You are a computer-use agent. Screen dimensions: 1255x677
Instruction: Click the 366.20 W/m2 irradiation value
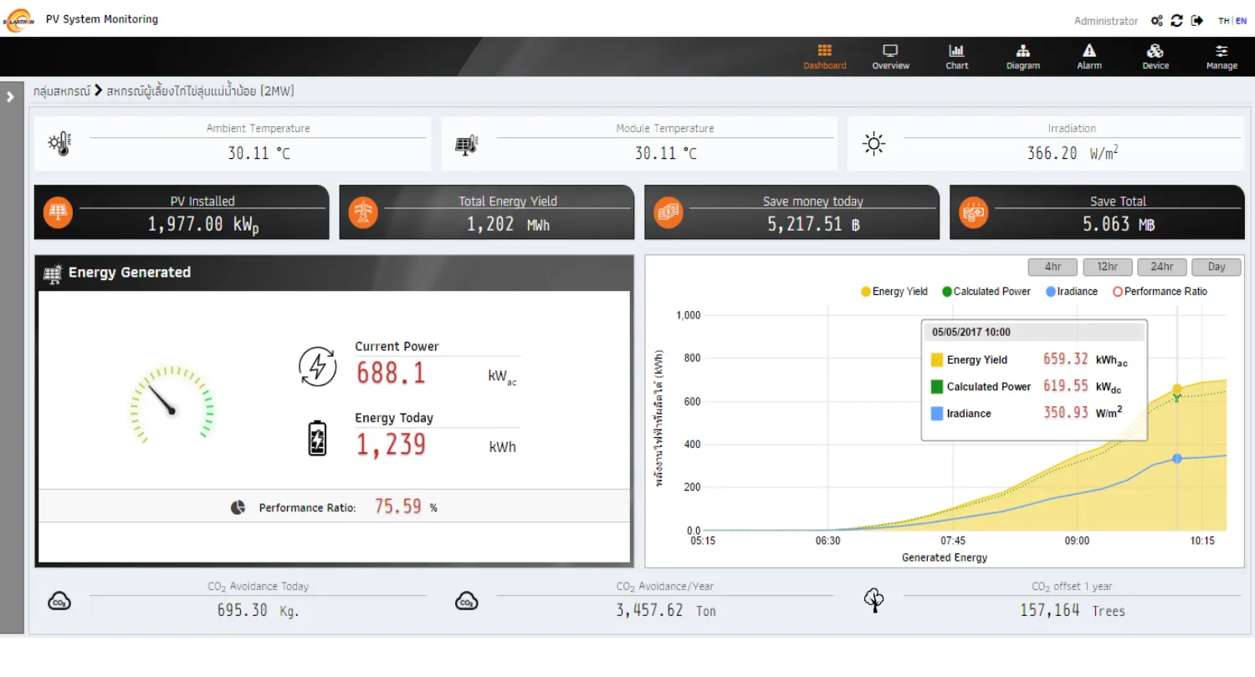point(1073,153)
